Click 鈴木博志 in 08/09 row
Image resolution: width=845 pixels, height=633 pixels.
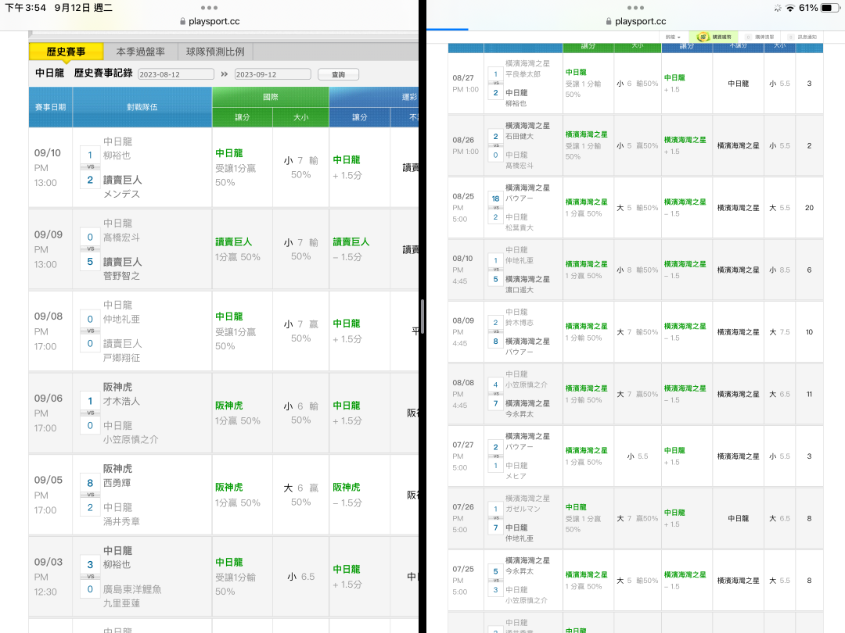[x=520, y=323]
